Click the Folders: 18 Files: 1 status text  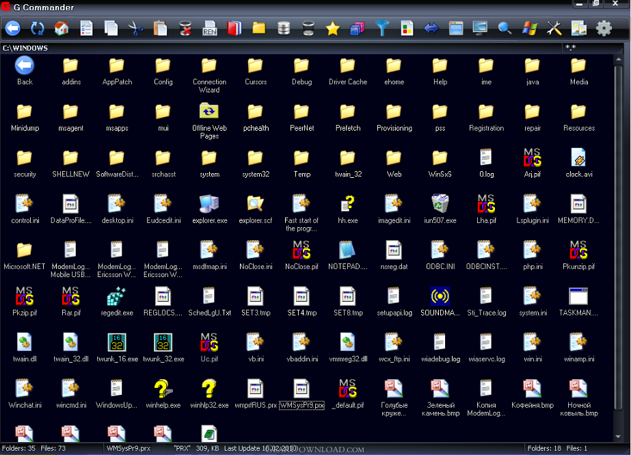(557, 448)
